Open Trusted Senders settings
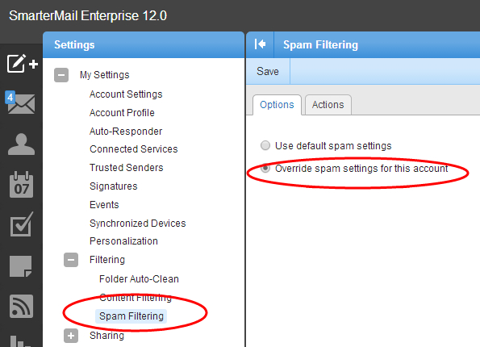This screenshot has height=347, width=480. click(127, 168)
